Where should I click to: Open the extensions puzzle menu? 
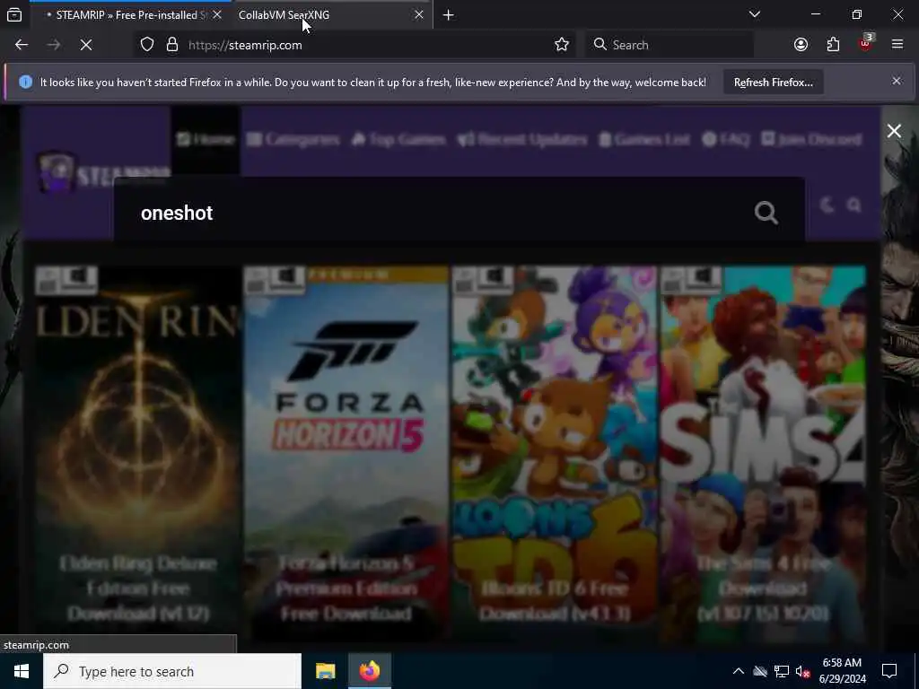[833, 45]
